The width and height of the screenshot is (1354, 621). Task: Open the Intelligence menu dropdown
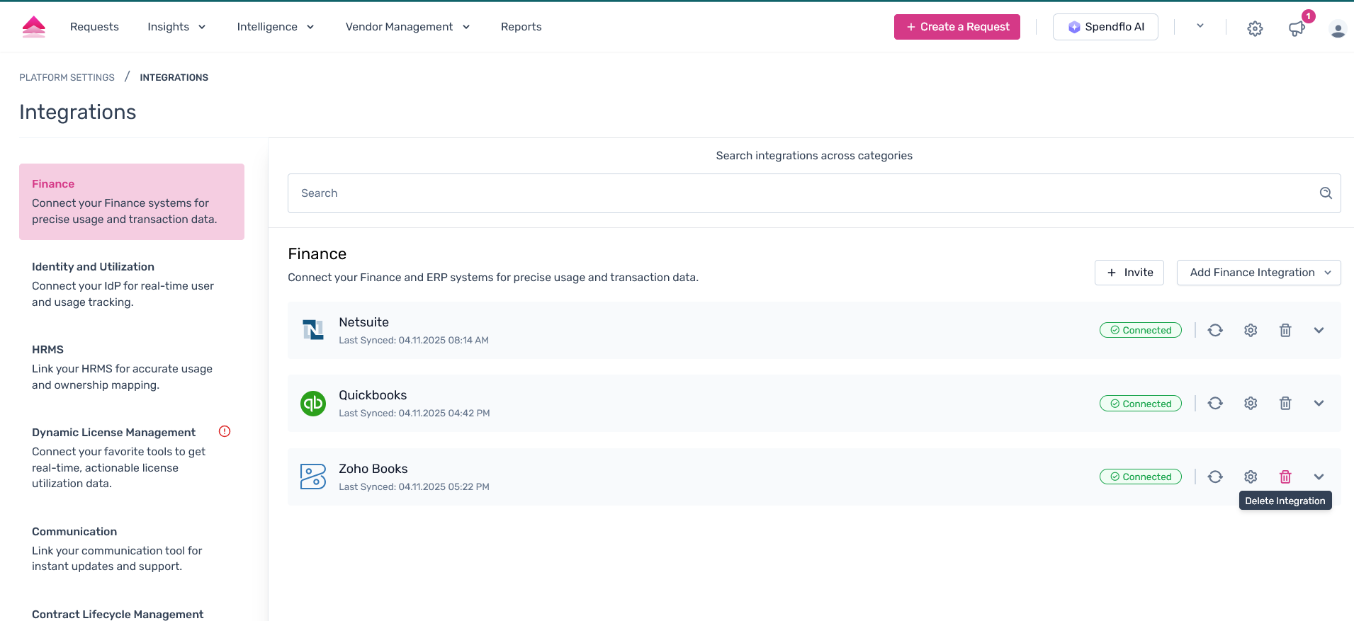coord(276,27)
